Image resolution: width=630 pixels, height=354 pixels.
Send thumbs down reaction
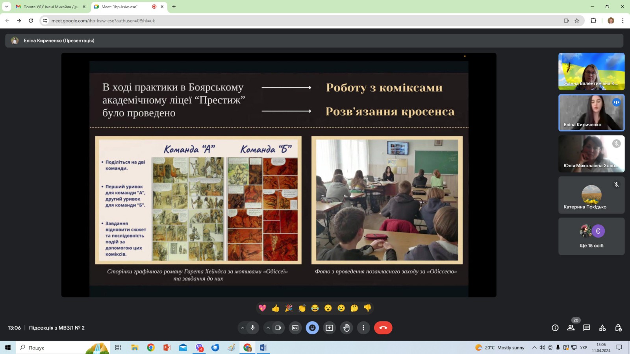367,308
